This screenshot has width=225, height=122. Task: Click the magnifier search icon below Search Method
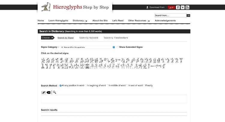[x=55, y=92]
